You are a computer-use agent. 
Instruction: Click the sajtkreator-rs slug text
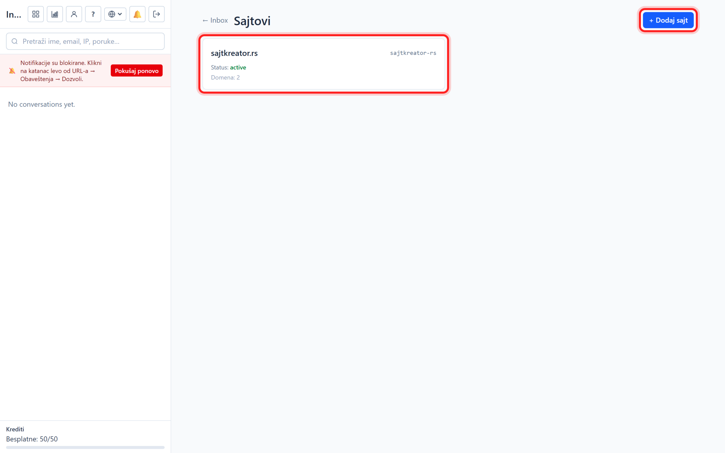[x=413, y=53]
